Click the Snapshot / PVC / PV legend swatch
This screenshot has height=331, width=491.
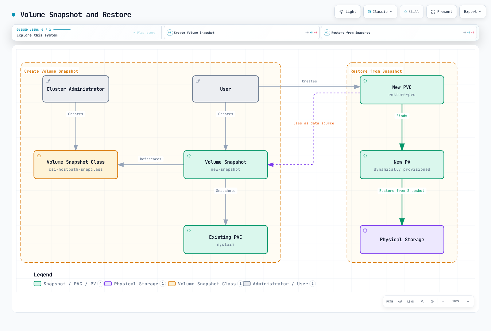coord(37,283)
